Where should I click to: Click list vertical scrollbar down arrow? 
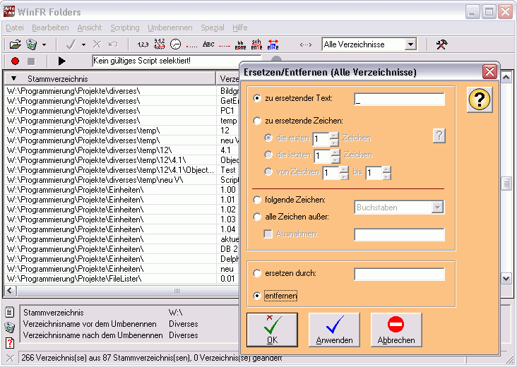click(x=506, y=278)
